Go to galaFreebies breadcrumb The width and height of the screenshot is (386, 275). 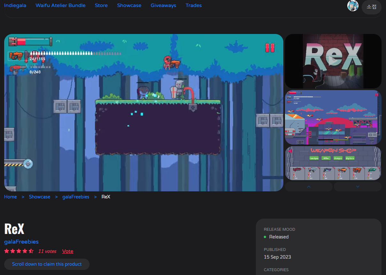[x=76, y=197]
